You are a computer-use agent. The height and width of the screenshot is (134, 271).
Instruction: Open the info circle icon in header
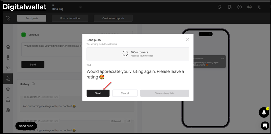[239, 7]
